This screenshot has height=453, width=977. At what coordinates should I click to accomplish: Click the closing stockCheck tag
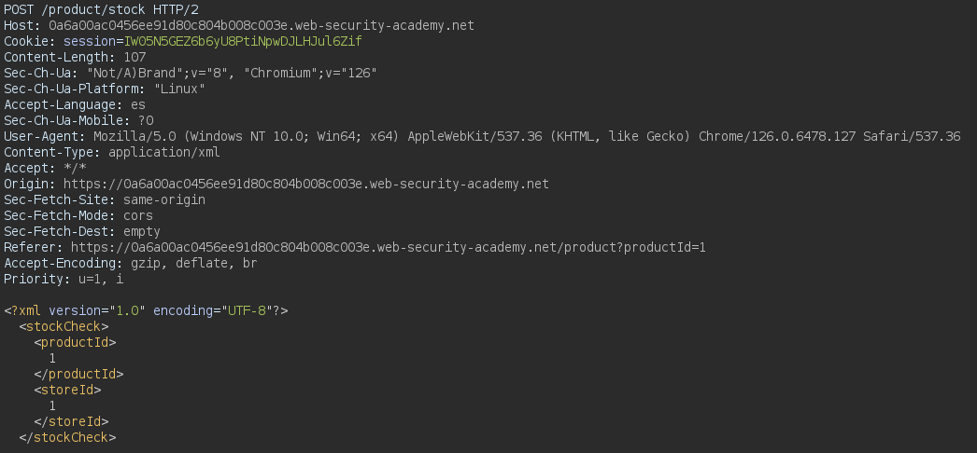coord(67,437)
